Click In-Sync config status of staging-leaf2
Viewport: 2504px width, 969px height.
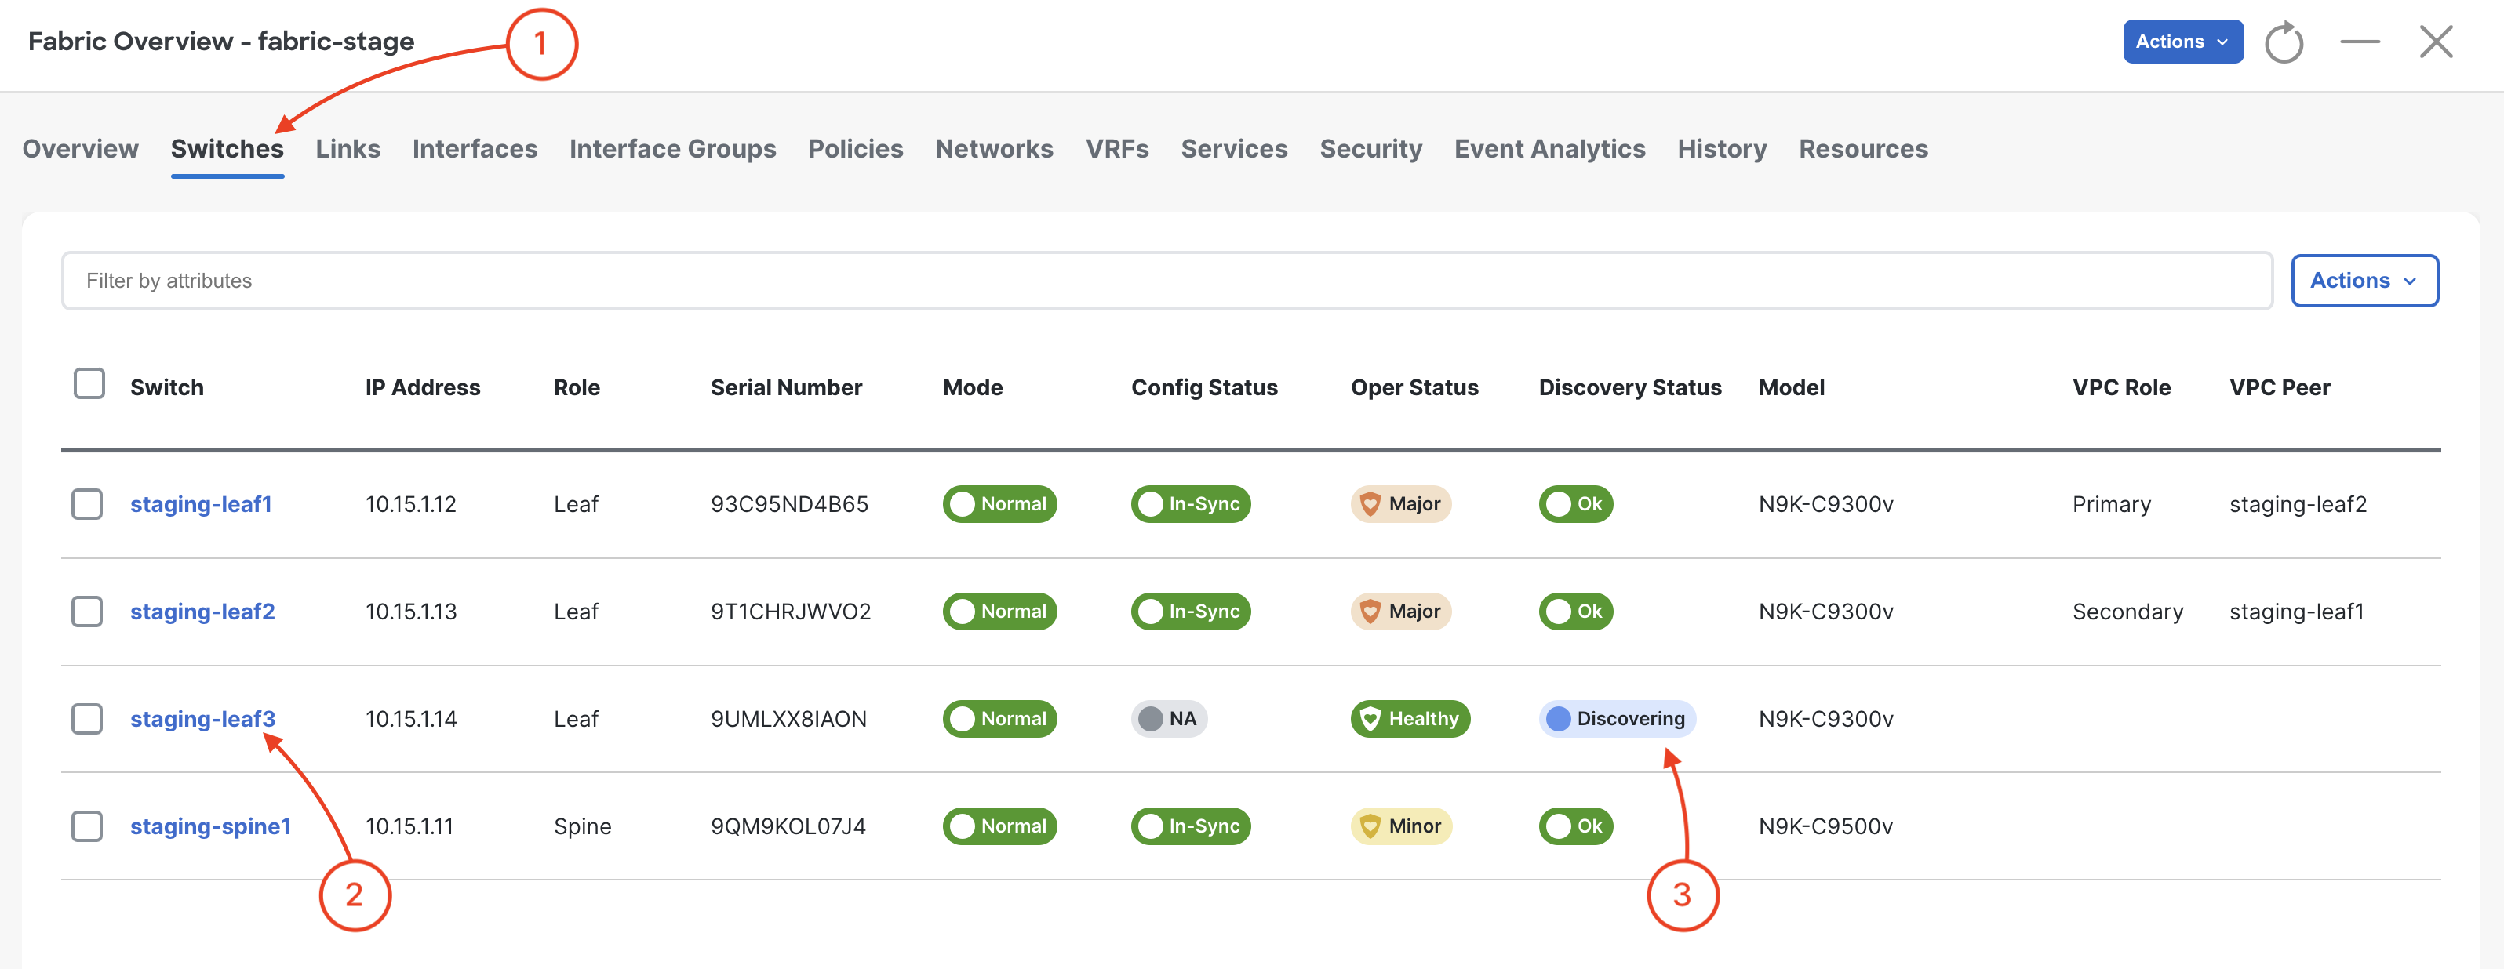[1191, 612]
